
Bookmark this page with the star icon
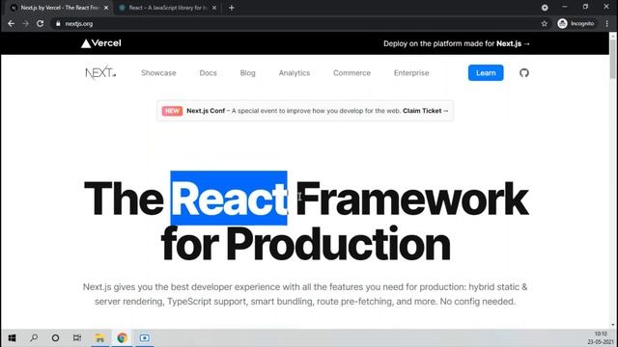pos(545,23)
